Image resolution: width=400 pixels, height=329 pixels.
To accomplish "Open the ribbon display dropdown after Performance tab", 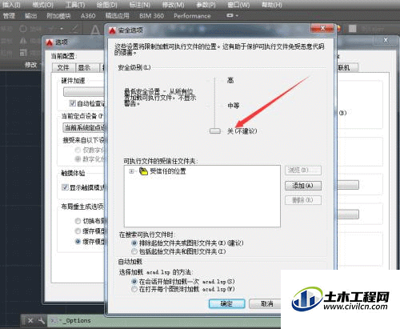I will pyautogui.click(x=232, y=16).
